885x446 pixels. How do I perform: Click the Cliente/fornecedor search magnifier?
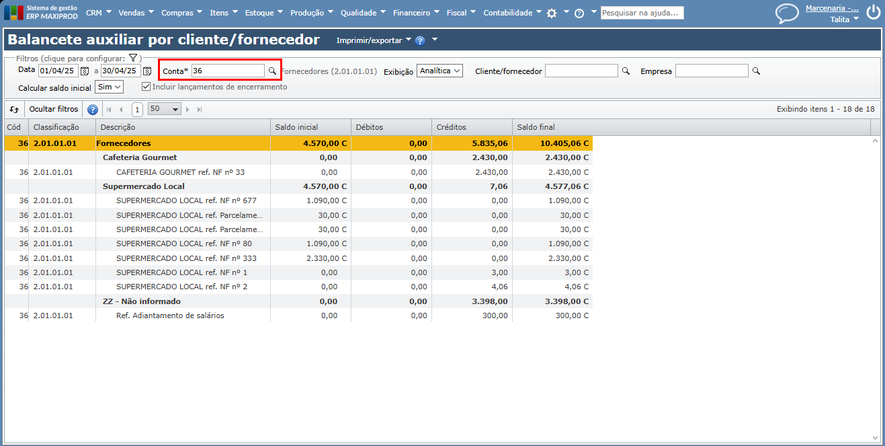tap(626, 71)
